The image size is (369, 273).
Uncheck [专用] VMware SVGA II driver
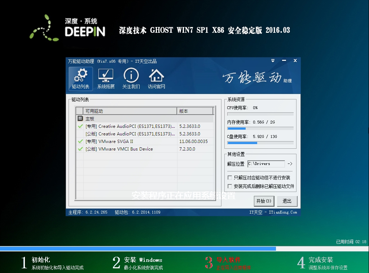click(80, 141)
